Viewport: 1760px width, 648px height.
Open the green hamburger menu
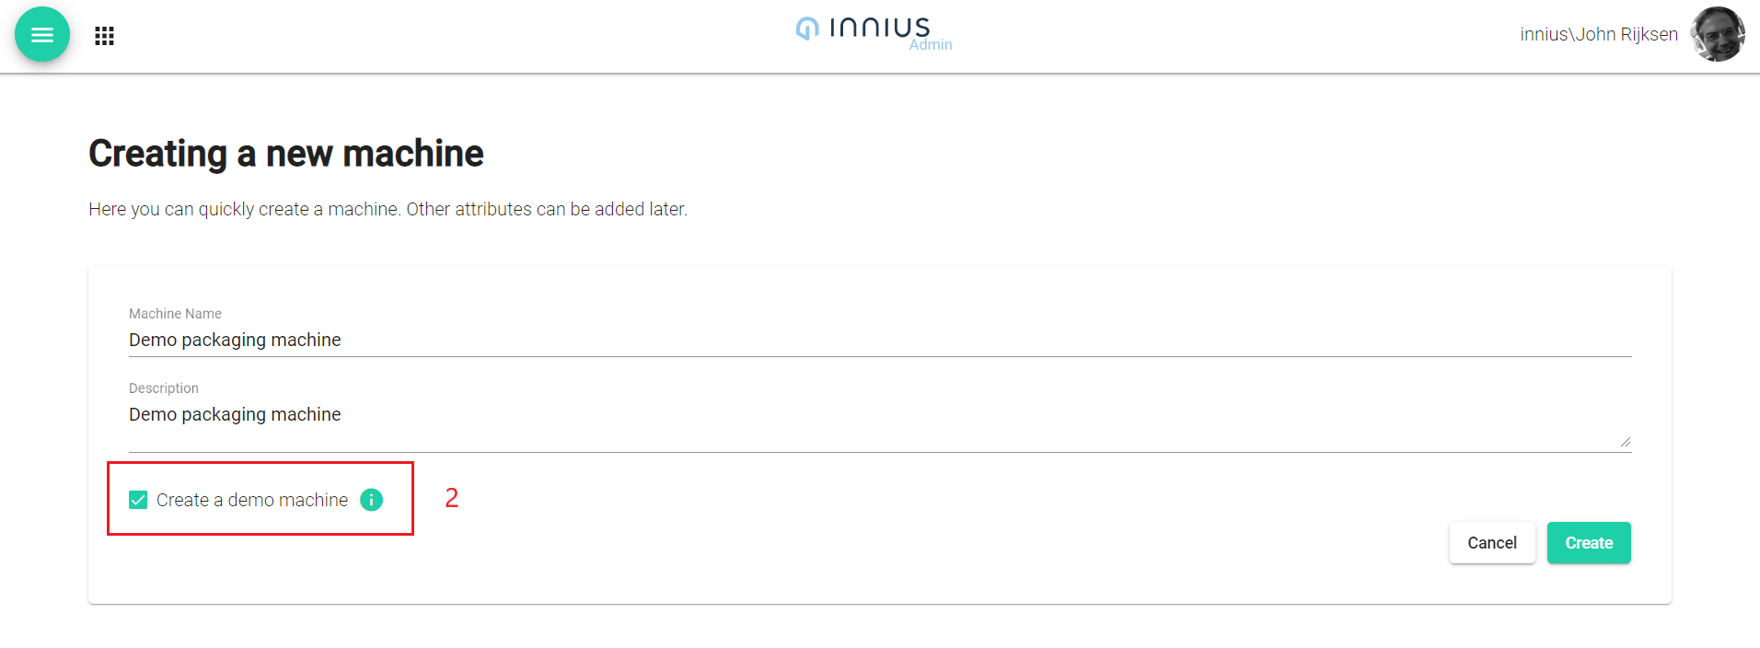(x=42, y=35)
